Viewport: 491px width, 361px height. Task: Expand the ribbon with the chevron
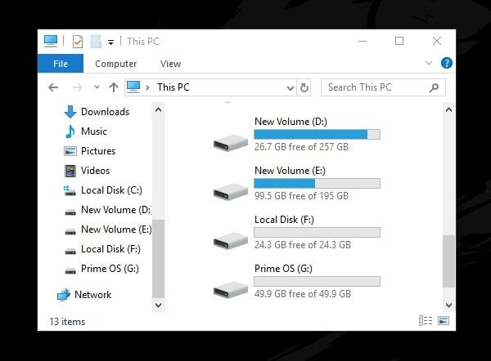(429, 63)
